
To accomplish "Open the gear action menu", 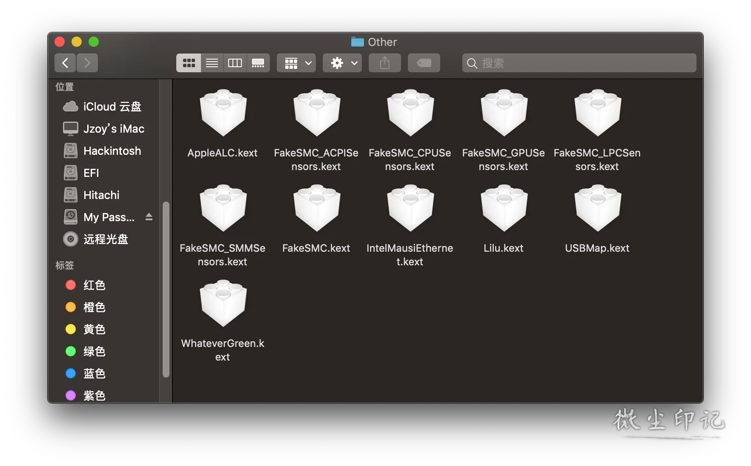I will pyautogui.click(x=342, y=63).
